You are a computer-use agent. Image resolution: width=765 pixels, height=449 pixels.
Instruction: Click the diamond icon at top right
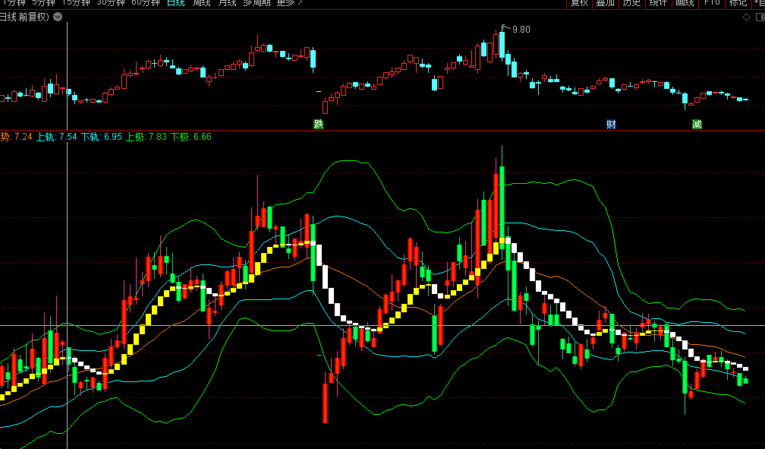(x=745, y=17)
